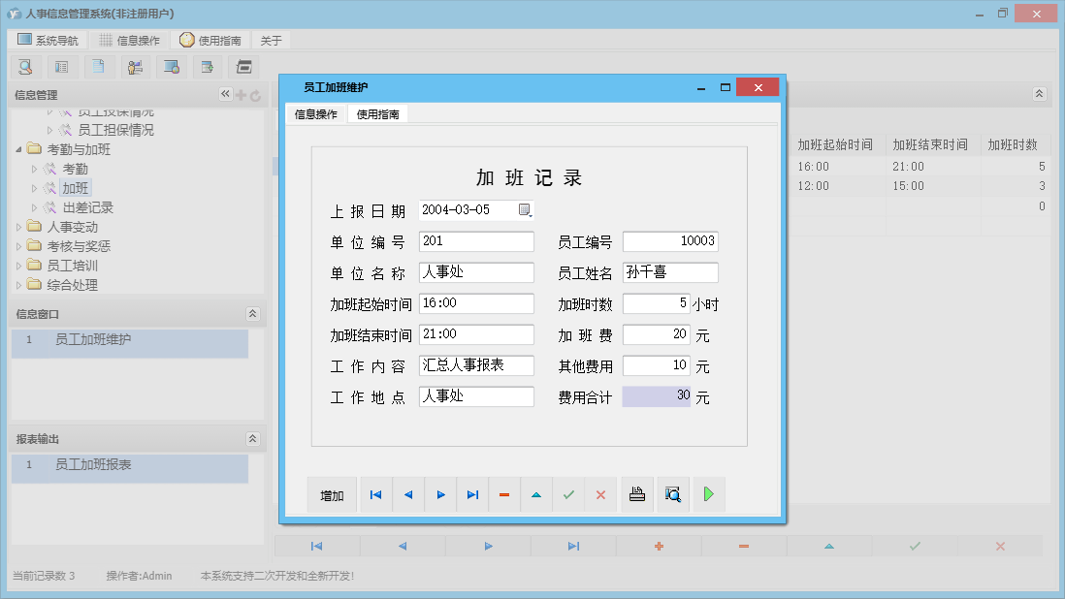Click the magnifier search icon in main toolbar

pyautogui.click(x=26, y=67)
